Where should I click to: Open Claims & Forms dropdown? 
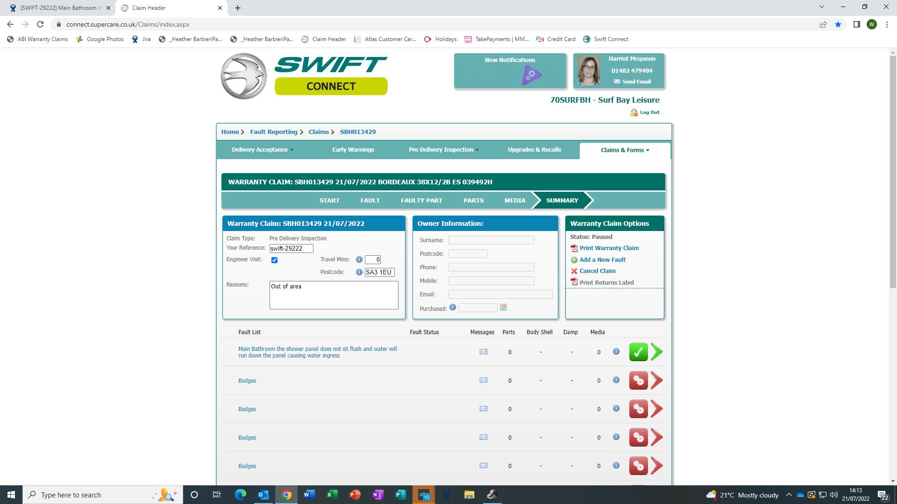[x=625, y=150]
